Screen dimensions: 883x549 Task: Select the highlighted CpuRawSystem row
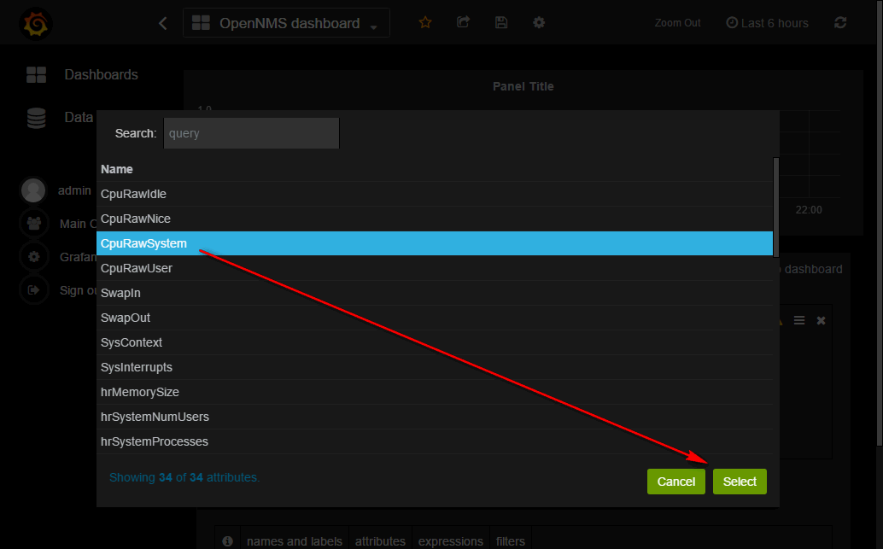434,243
